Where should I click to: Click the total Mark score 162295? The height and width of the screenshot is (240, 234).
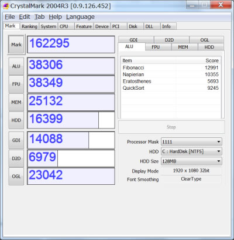pos(71,45)
